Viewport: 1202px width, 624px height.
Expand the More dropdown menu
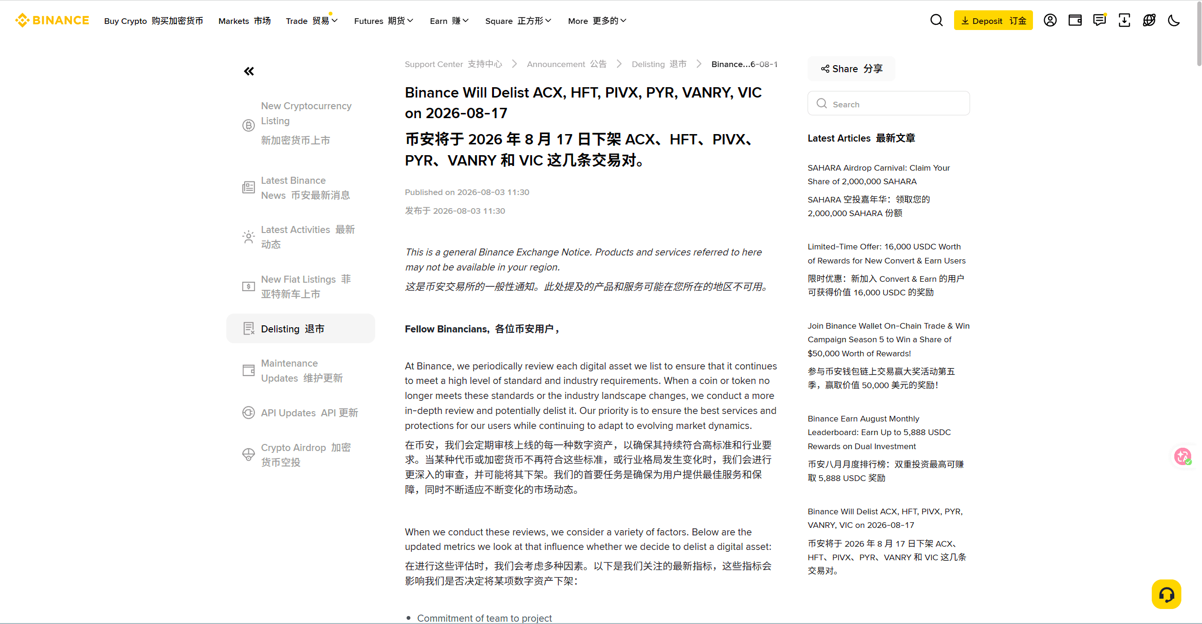coord(597,21)
